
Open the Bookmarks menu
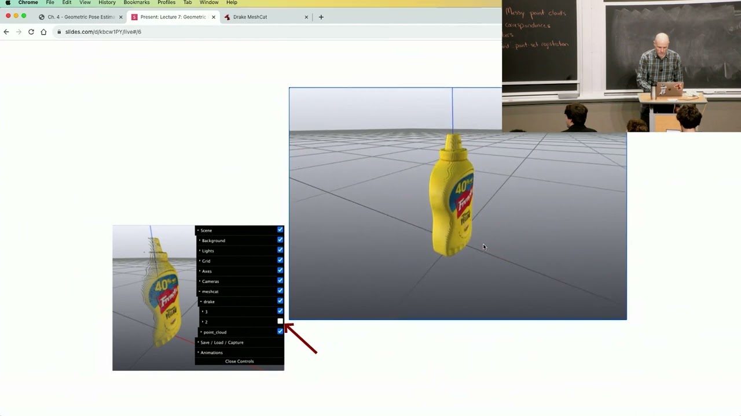click(137, 2)
